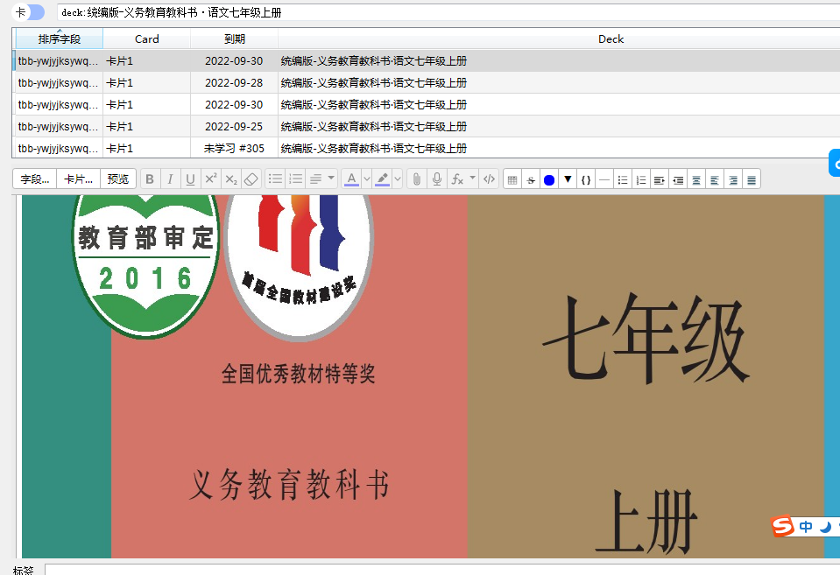Apply superscript formatting
Viewport: 840px width, 575px height.
tap(211, 179)
